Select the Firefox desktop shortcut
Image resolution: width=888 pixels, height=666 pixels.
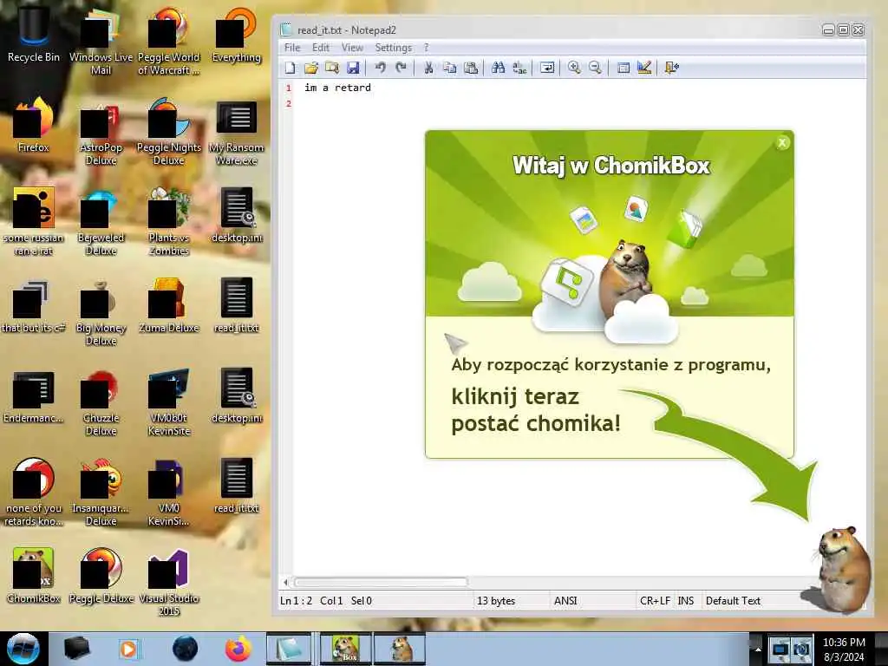tap(34, 125)
